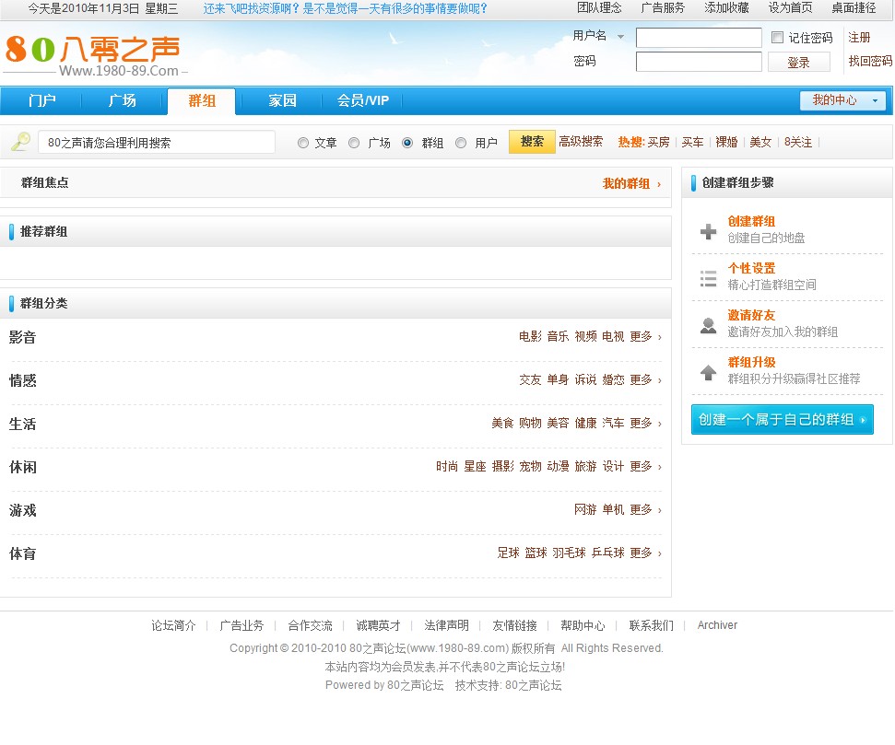Click the 邀请好友 step link
895x745 pixels.
(x=751, y=316)
